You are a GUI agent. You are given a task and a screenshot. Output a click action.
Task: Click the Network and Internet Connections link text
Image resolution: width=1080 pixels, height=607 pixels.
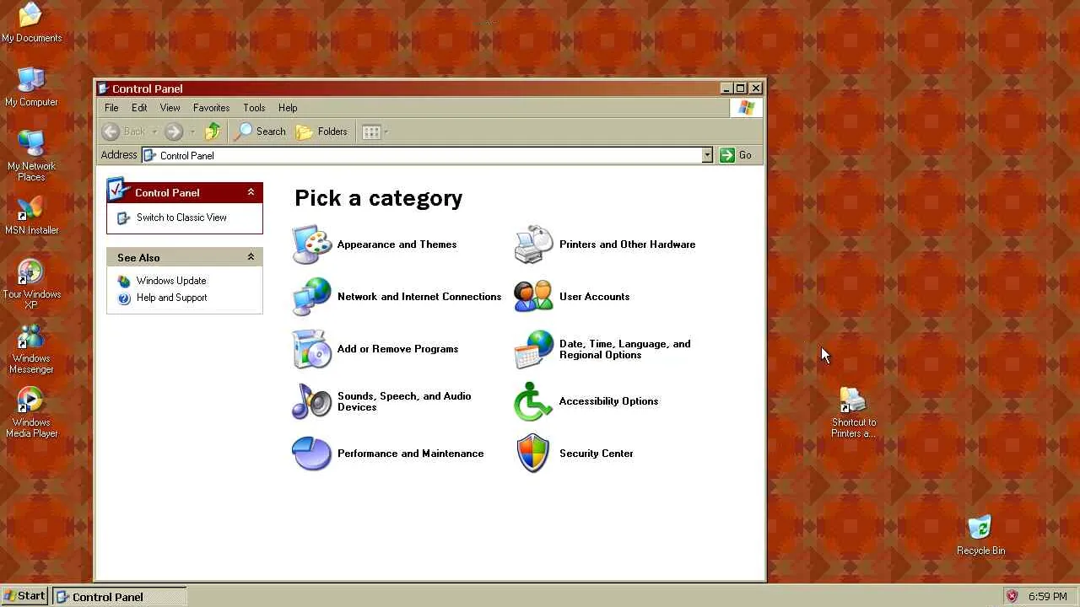tap(419, 297)
